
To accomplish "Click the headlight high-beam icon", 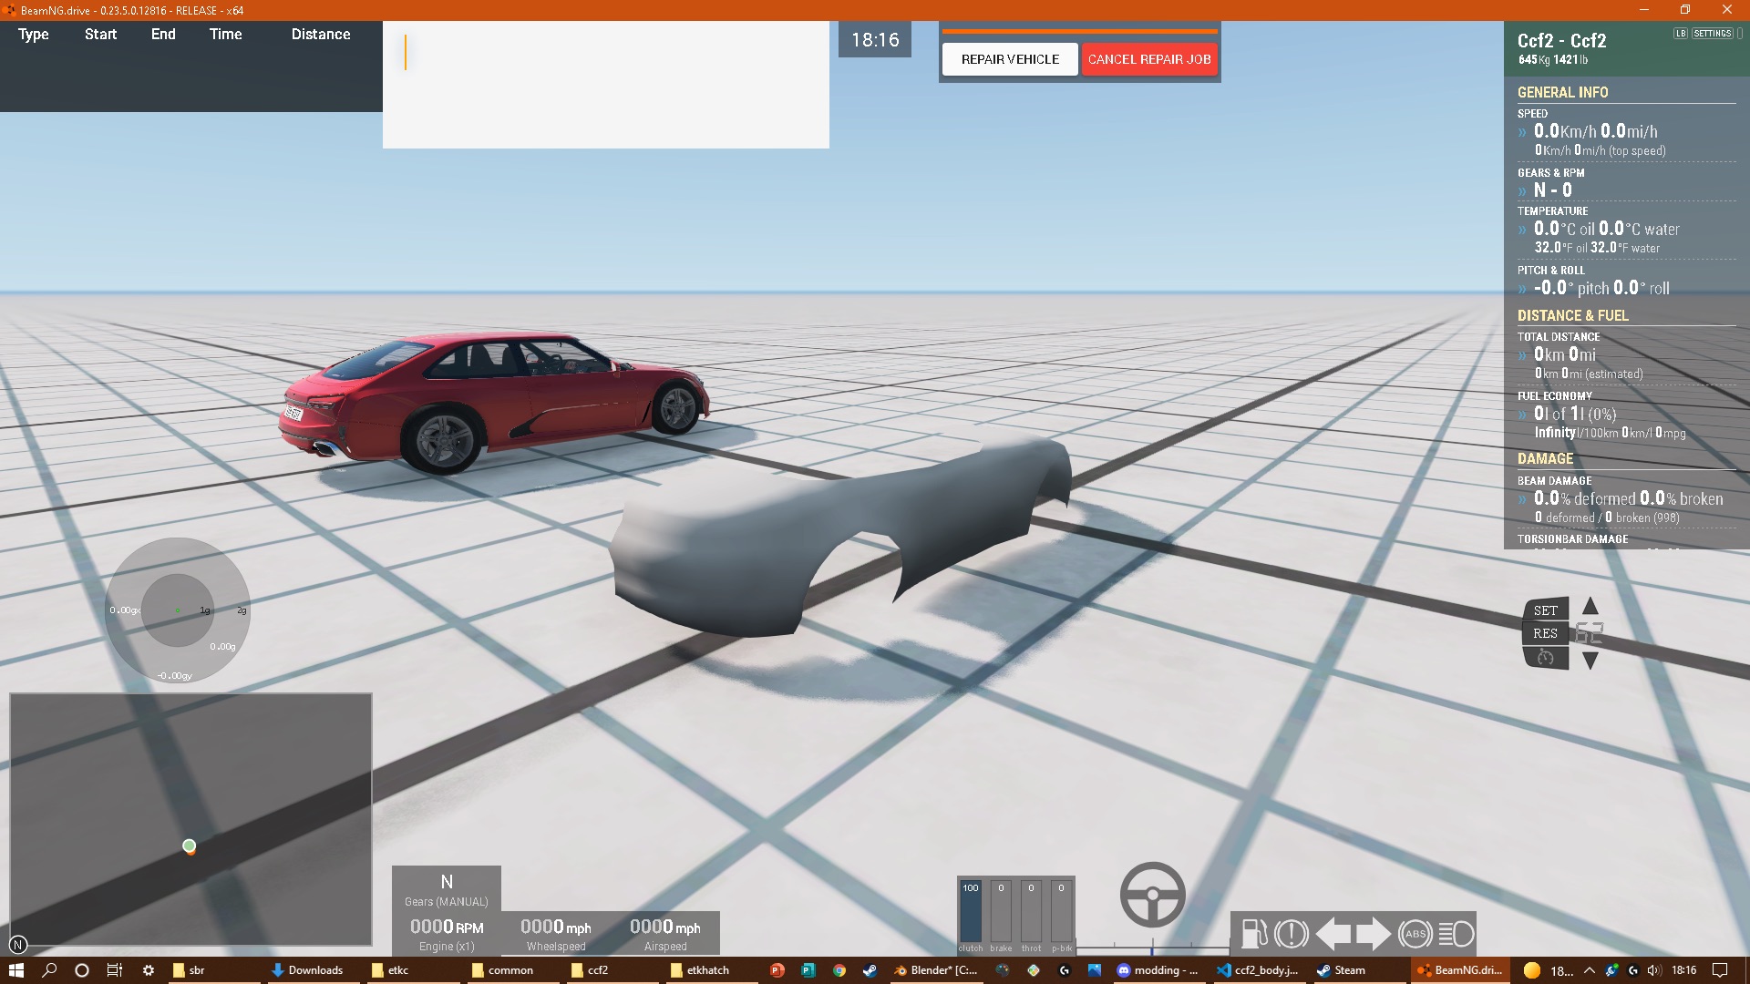I will point(1456,934).
